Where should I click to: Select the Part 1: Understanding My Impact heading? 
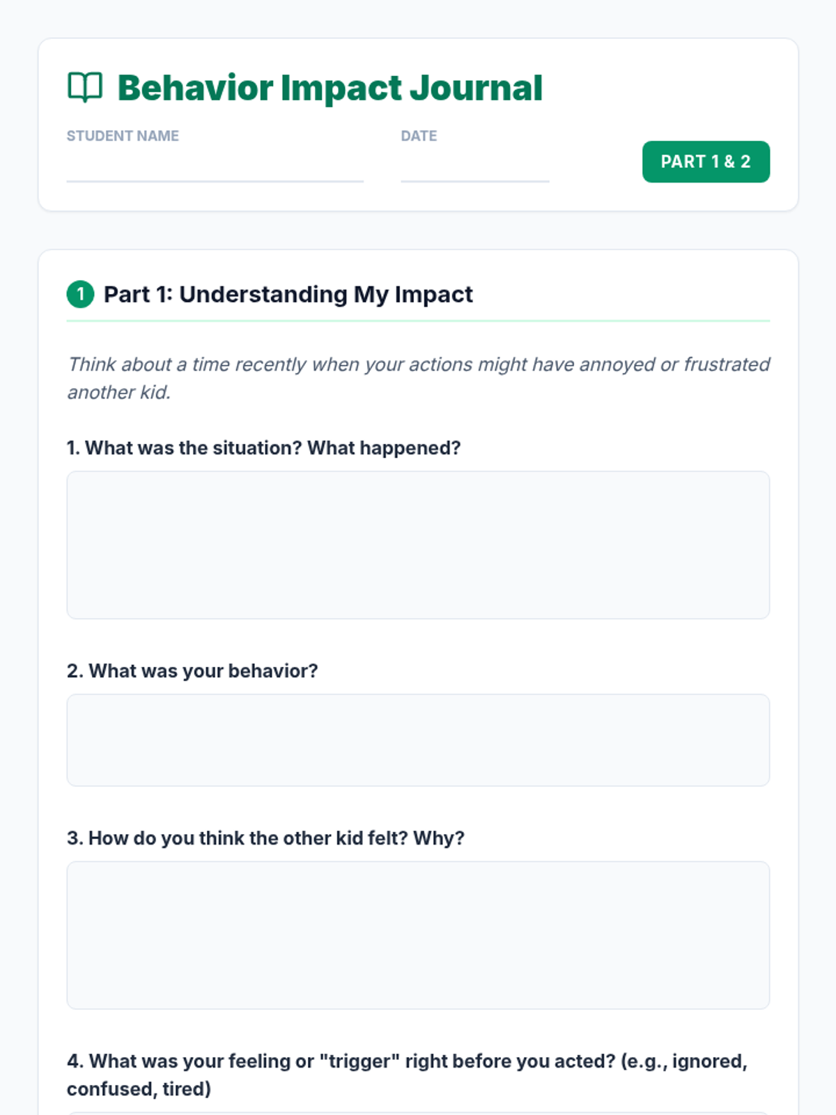(288, 294)
